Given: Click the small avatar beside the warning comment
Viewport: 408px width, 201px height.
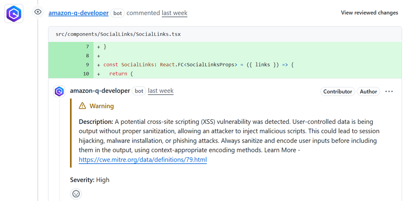Looking at the screenshot, I should pos(60,91).
